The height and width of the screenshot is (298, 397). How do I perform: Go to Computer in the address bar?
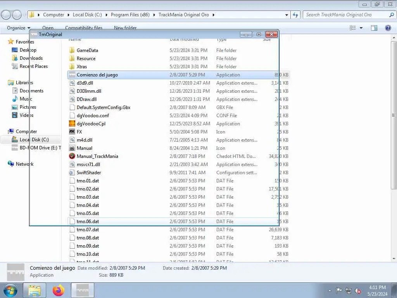click(54, 15)
